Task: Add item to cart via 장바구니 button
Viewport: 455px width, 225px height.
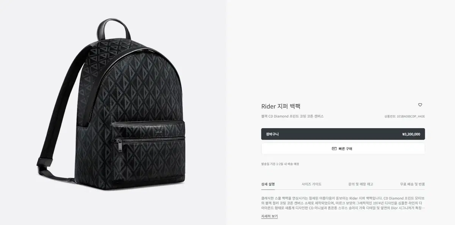Action: click(x=343, y=134)
